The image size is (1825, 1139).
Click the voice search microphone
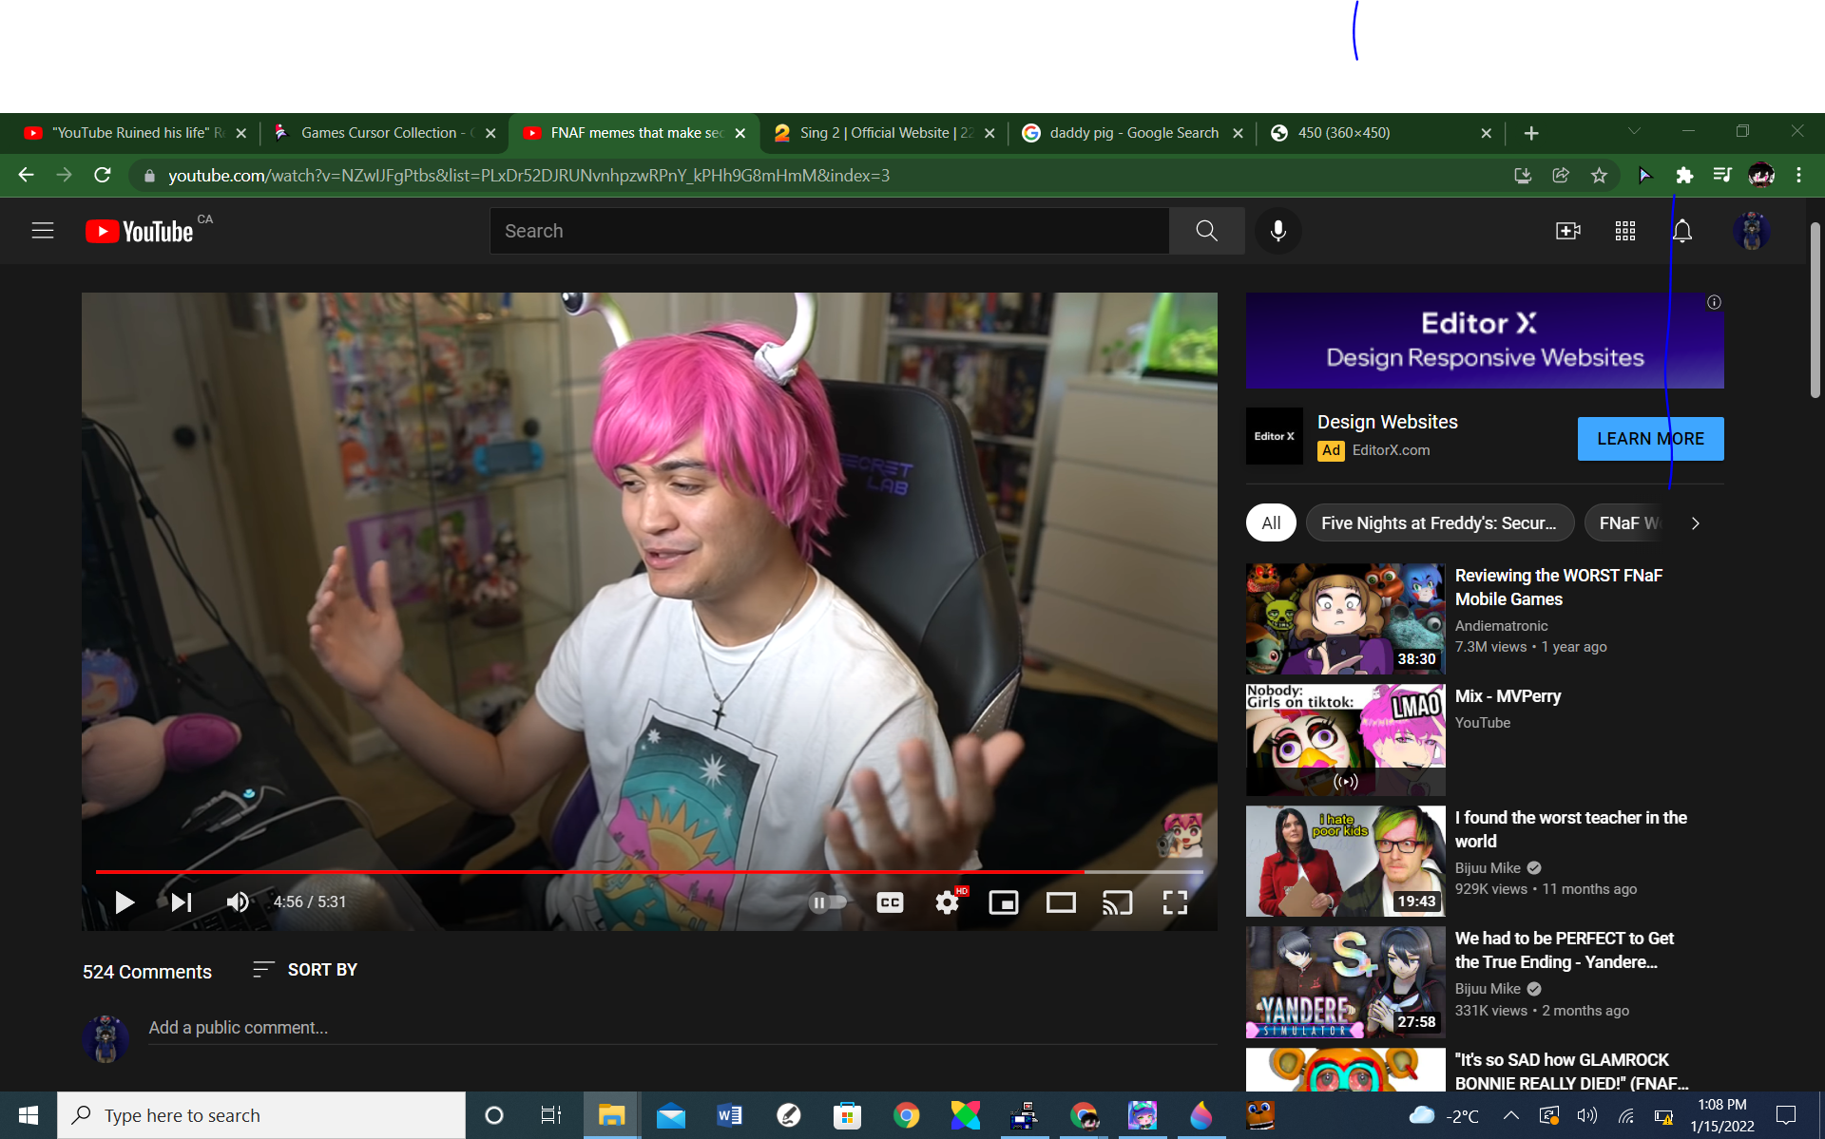[1277, 231]
